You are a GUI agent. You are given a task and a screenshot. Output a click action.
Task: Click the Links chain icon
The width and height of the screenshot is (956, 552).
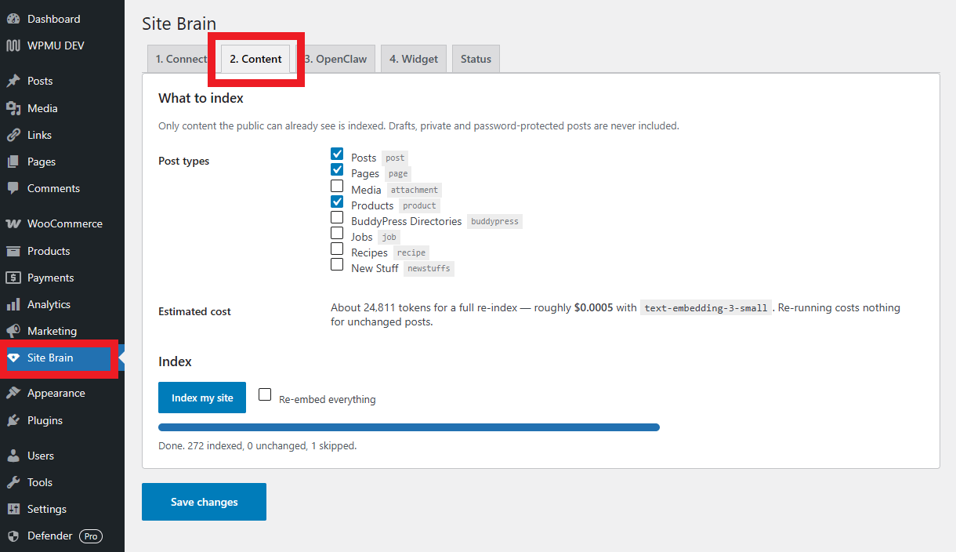[13, 135]
